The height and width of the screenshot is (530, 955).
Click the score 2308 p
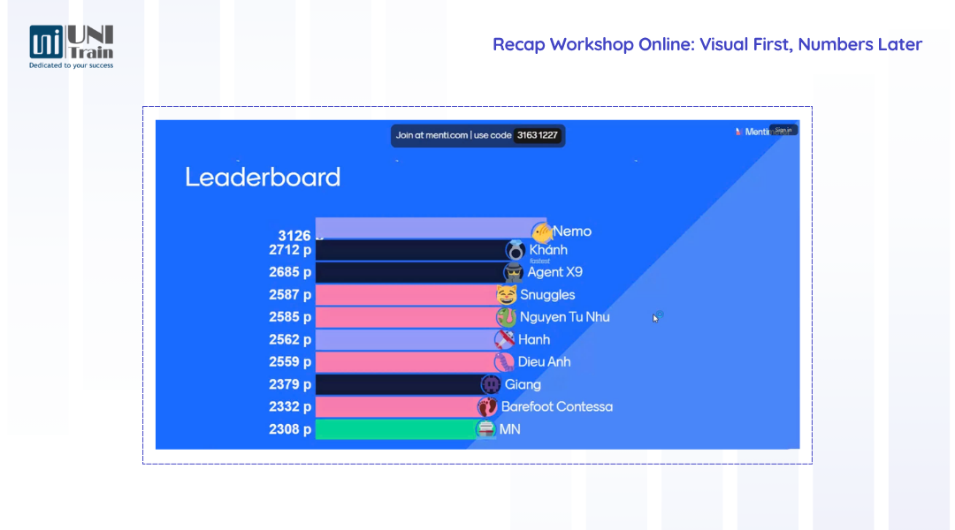tap(290, 429)
